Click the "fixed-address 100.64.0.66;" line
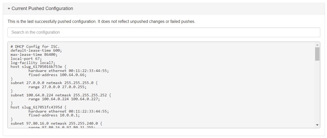 tap(57, 75)
